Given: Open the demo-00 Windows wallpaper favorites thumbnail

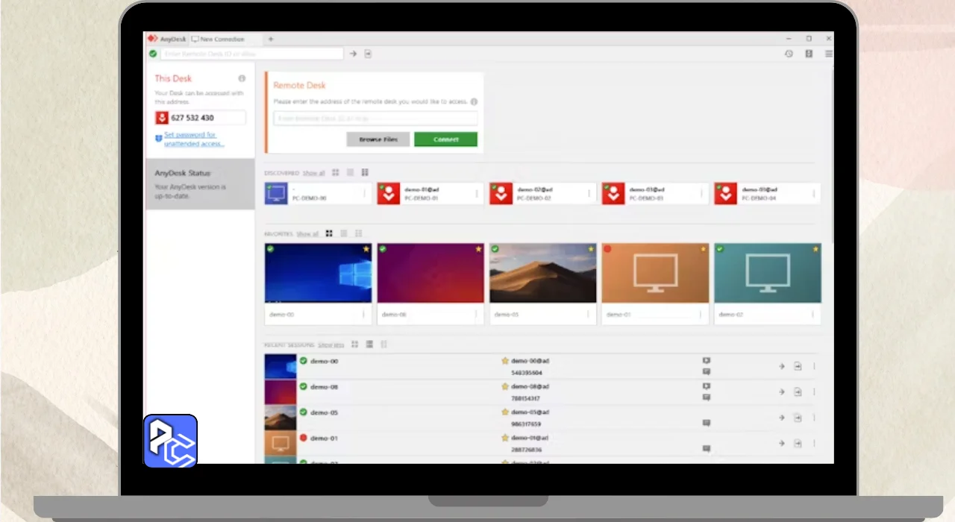Looking at the screenshot, I should click(x=319, y=273).
